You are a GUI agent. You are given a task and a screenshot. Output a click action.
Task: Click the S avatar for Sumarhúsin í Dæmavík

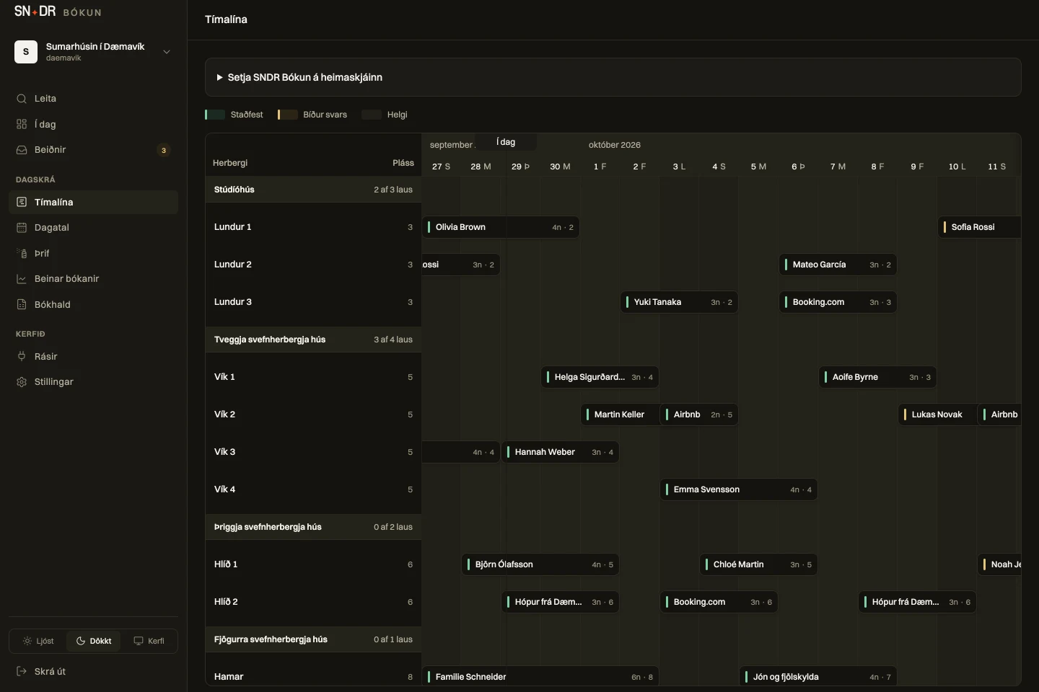coord(26,52)
